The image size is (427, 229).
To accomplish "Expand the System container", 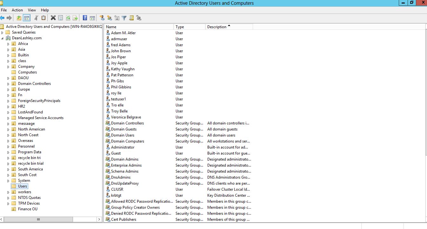I will [9, 181].
